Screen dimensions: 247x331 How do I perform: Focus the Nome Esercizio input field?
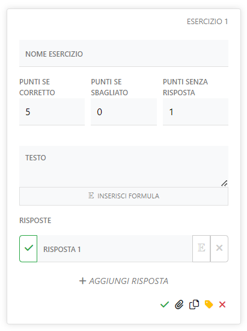[124, 53]
